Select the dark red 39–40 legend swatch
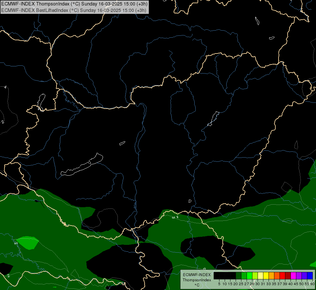The width and height of the screenshot is (316, 290). (x=288, y=275)
